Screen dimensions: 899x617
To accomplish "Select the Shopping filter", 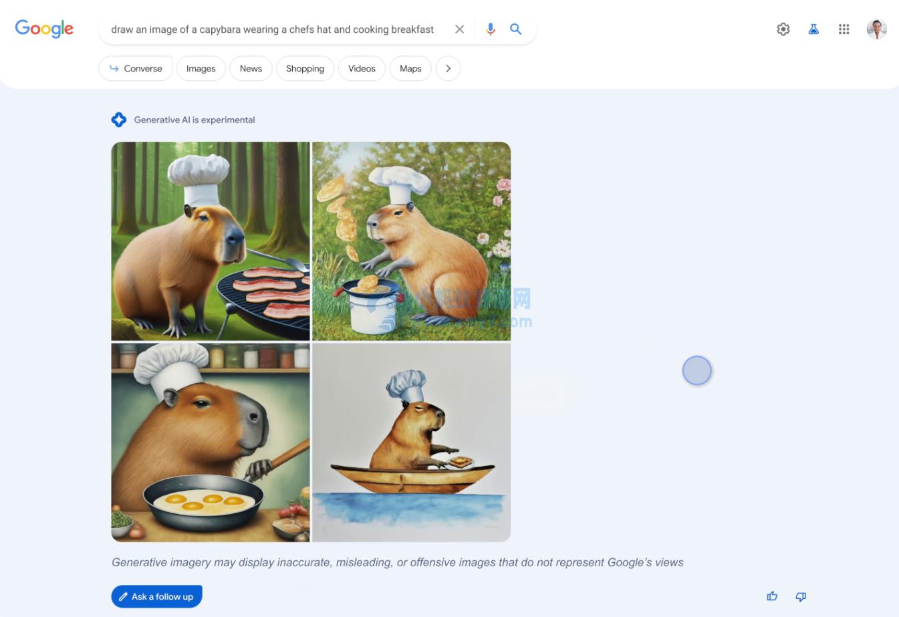I will [x=305, y=68].
